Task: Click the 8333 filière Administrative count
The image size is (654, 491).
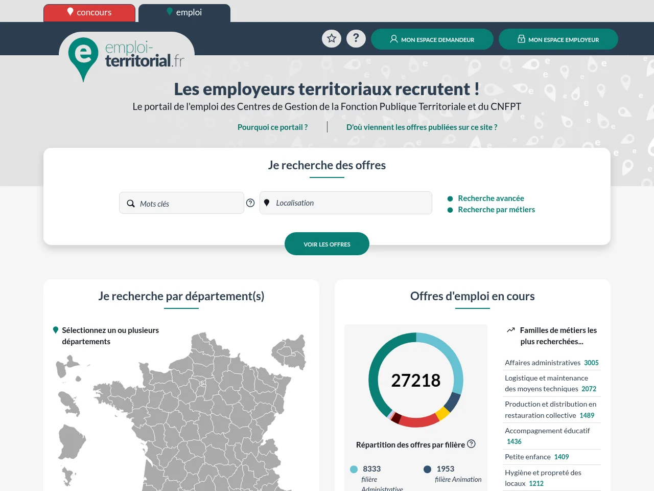Action: pyautogui.click(x=372, y=468)
